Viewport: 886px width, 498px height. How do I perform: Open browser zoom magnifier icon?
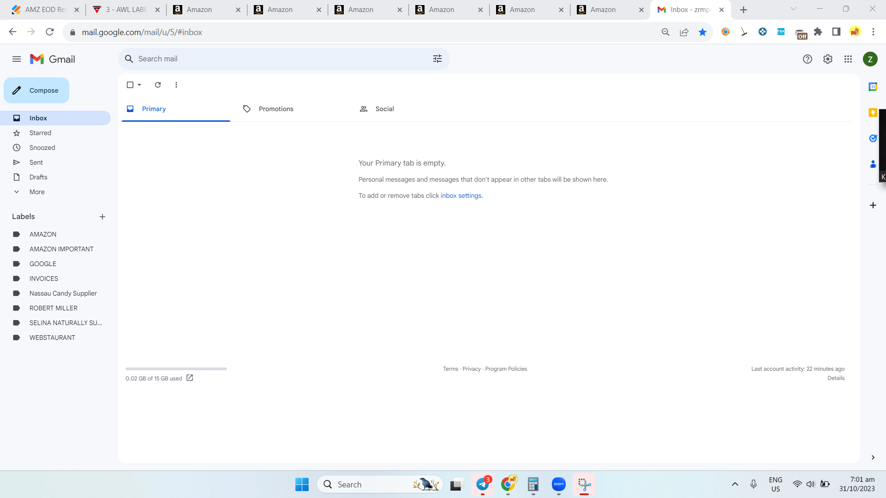coord(665,32)
